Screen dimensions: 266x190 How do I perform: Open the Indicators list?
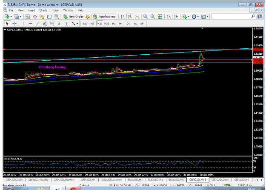[x=185, y=17]
